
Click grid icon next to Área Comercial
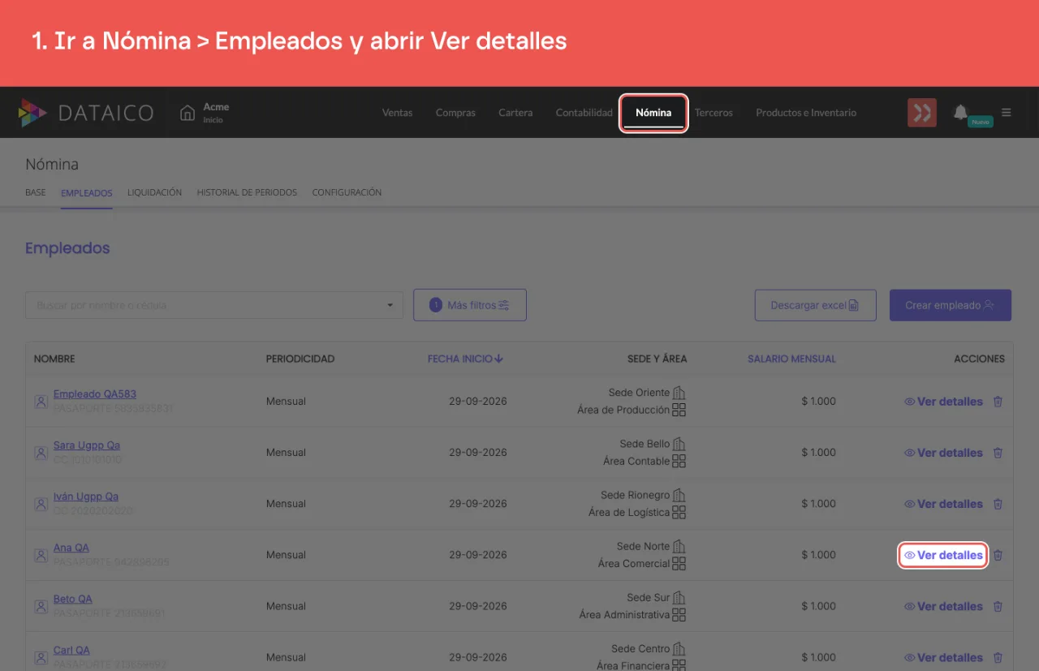point(679,563)
